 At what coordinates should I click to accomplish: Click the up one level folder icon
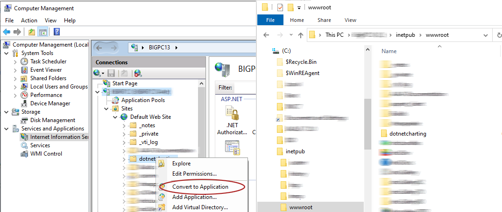[x=31, y=32]
